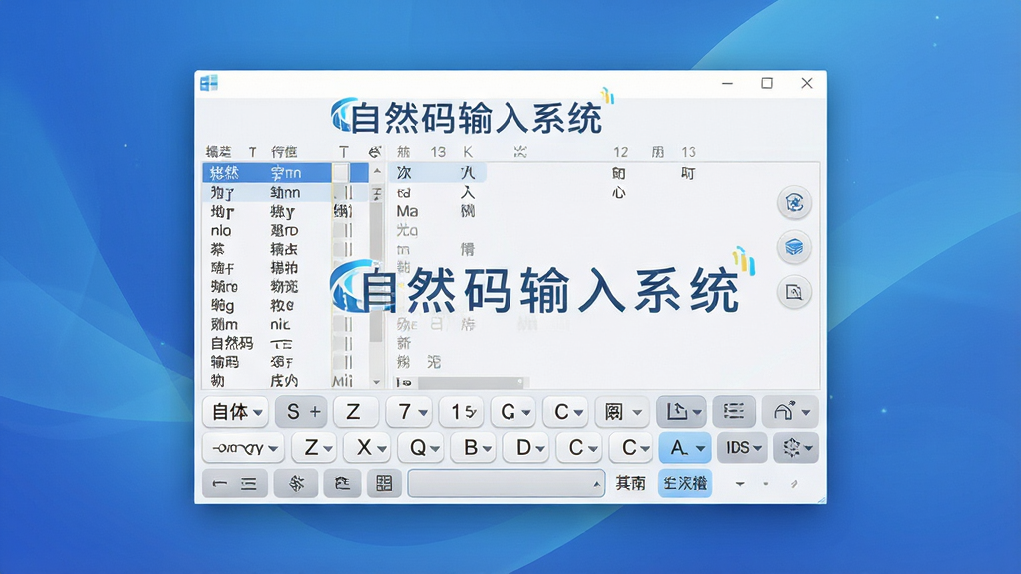Click the list lines icon button in the top key row
The width and height of the screenshot is (1021, 574).
733,412
